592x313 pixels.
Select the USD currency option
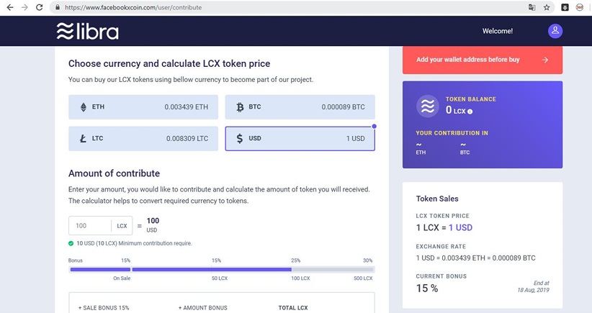point(300,138)
